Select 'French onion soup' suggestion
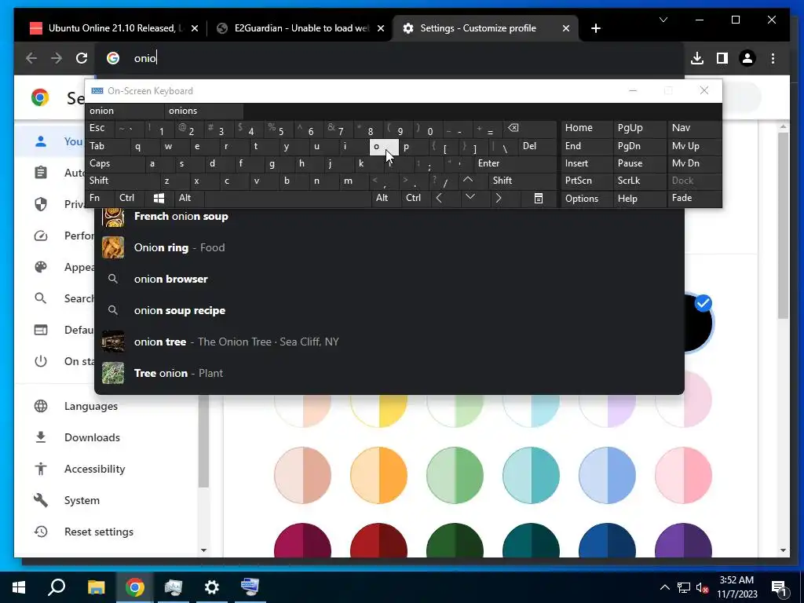Image resolution: width=804 pixels, height=603 pixels. tap(389, 217)
